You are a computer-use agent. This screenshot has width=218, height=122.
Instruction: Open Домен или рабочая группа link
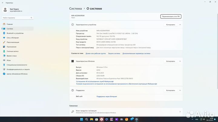coord(95,53)
